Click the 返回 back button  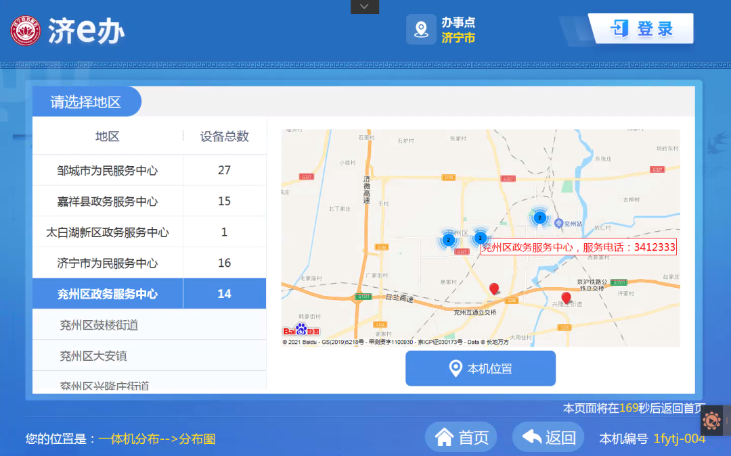[x=548, y=437]
